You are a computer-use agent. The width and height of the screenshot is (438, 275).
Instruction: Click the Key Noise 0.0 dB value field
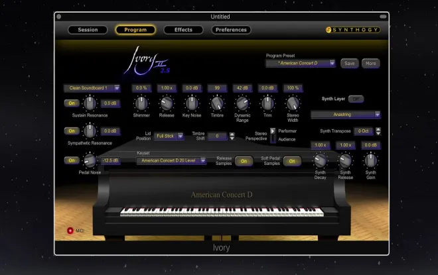coord(192,88)
